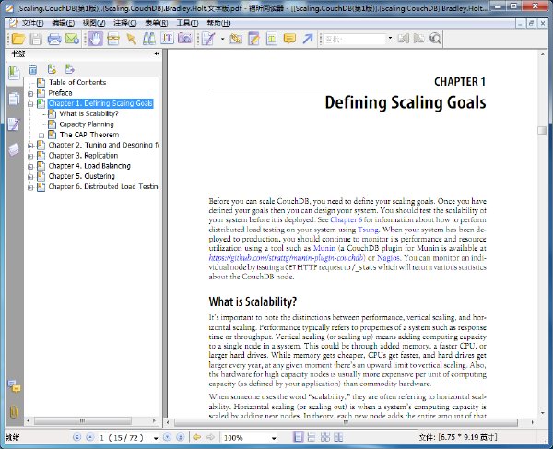The height and width of the screenshot is (449, 553).
Task: Select Capacity Planning bookmark
Action: [x=87, y=124]
